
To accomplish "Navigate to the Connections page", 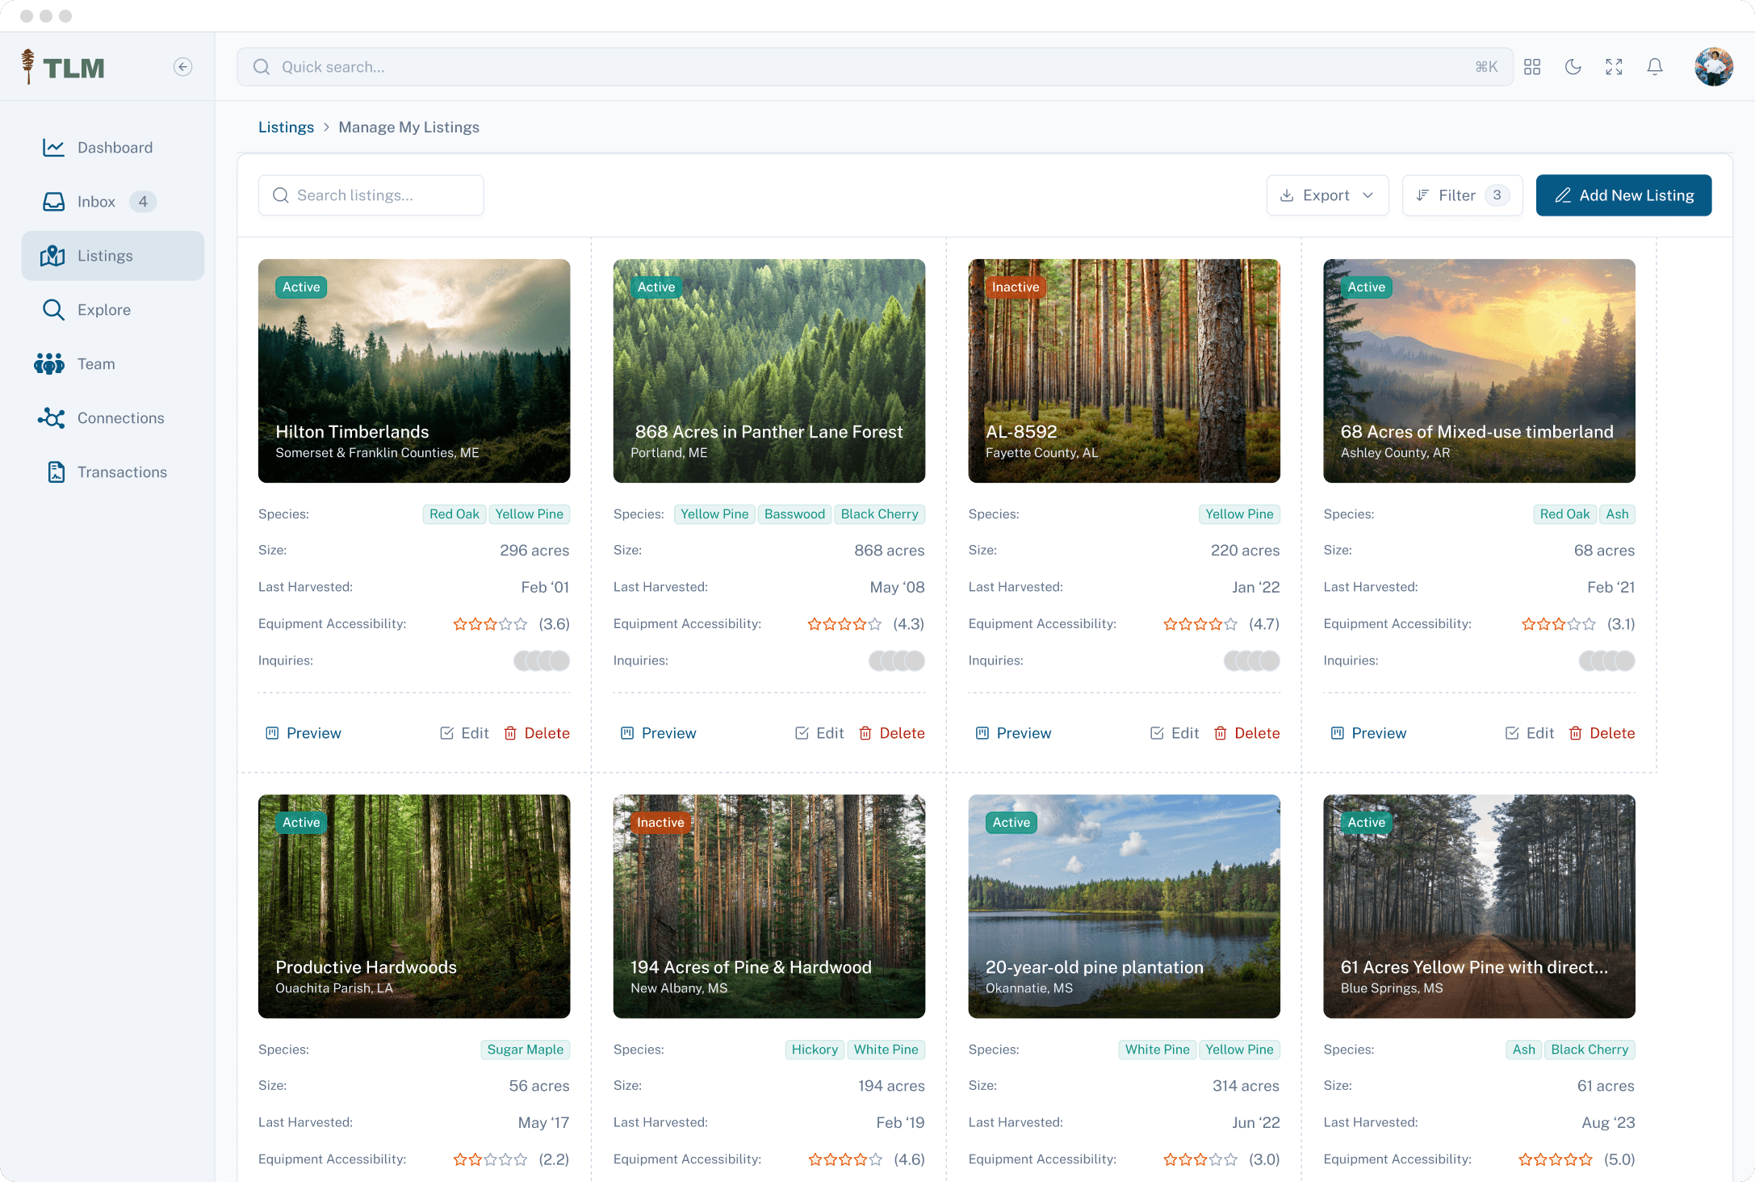I will (x=120, y=418).
